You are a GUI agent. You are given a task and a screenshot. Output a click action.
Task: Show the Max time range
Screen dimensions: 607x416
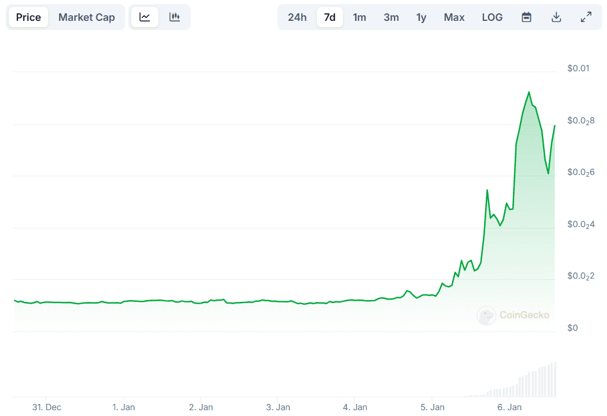coord(454,17)
